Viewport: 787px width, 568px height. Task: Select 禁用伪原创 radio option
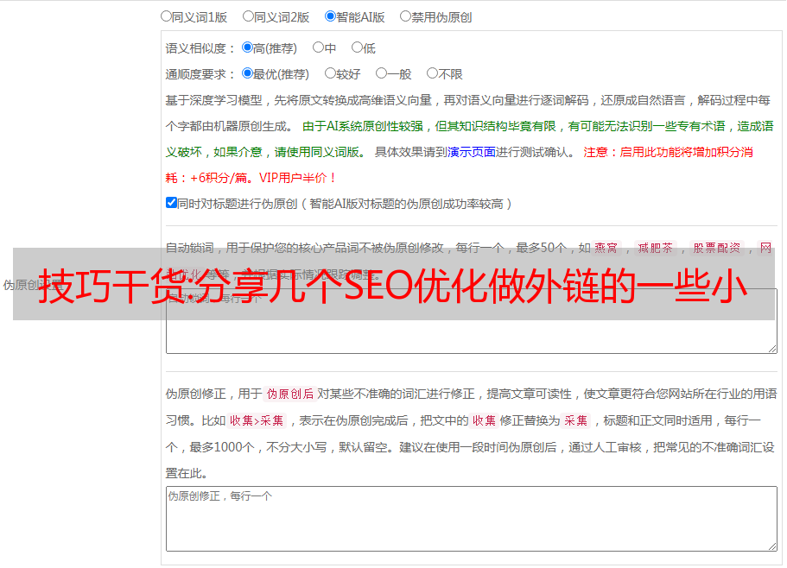[x=405, y=16]
